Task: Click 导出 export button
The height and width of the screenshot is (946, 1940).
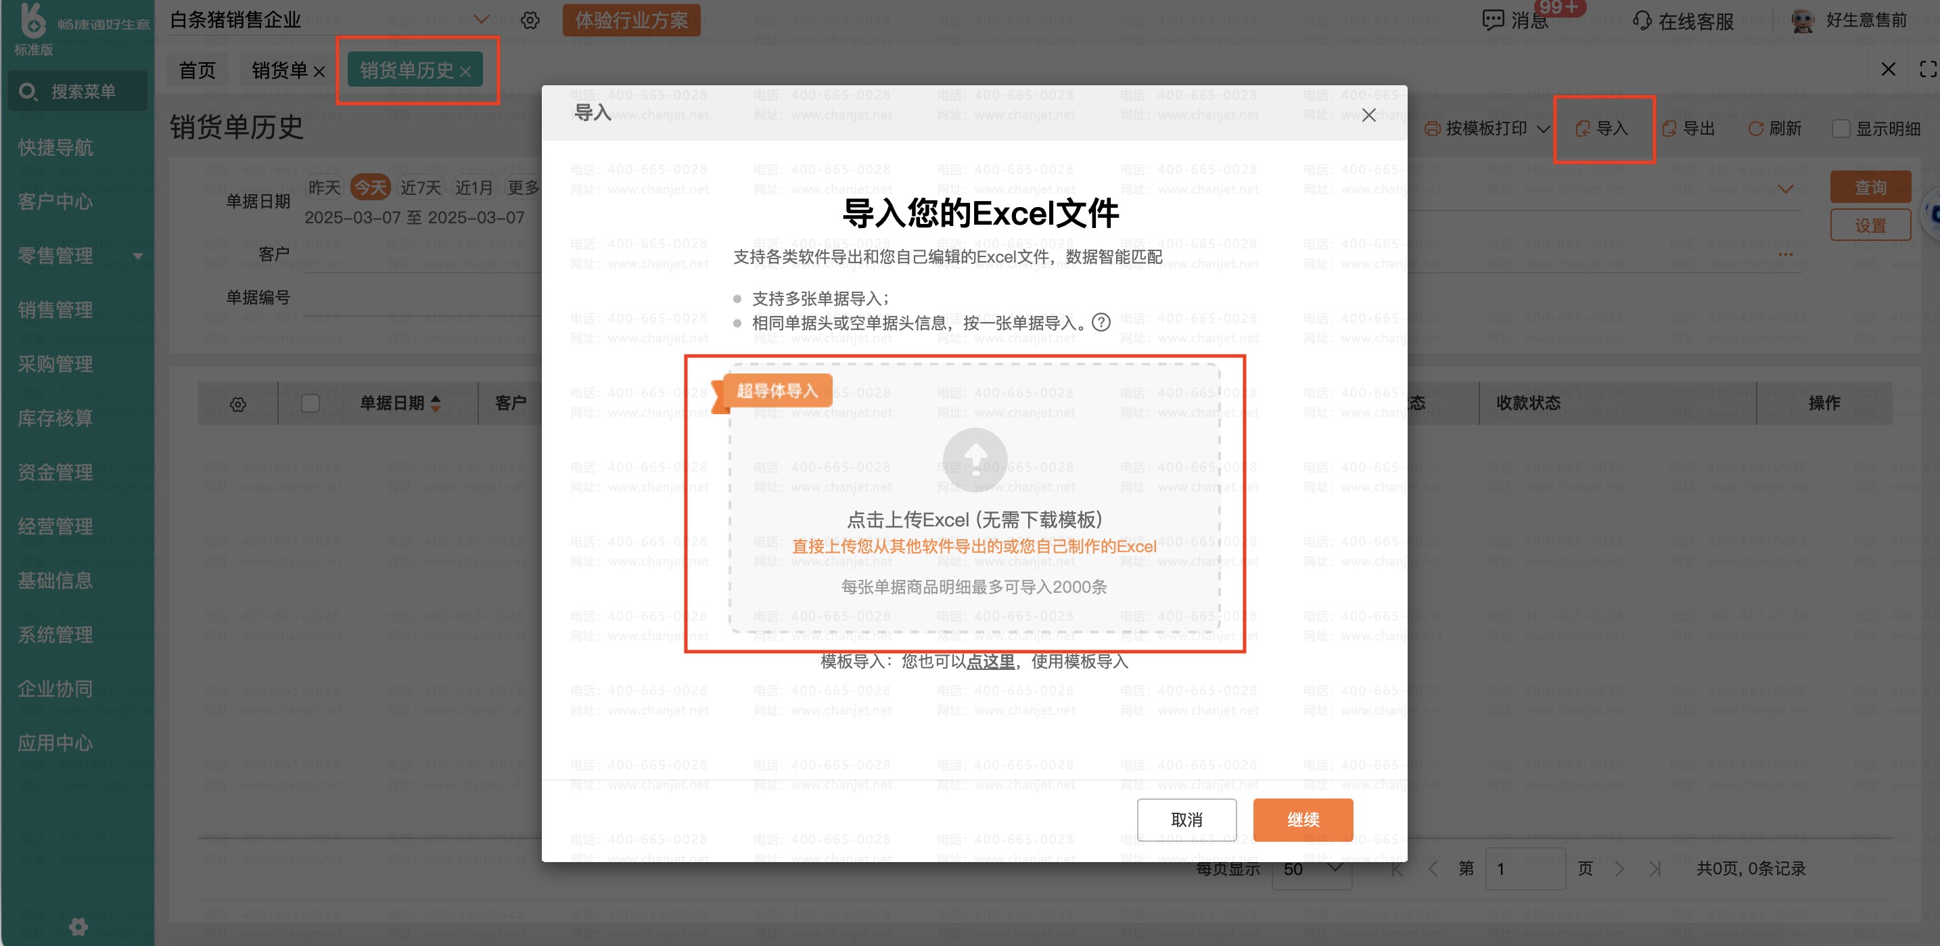Action: 1688,129
